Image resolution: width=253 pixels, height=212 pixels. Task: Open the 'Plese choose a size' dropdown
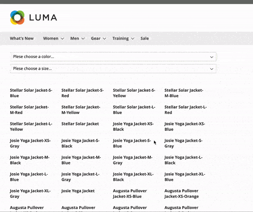tap(113, 69)
